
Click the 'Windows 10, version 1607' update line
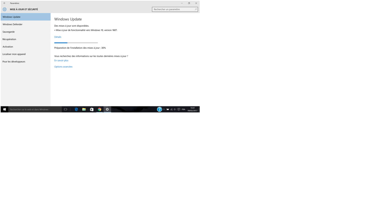tap(86, 30)
